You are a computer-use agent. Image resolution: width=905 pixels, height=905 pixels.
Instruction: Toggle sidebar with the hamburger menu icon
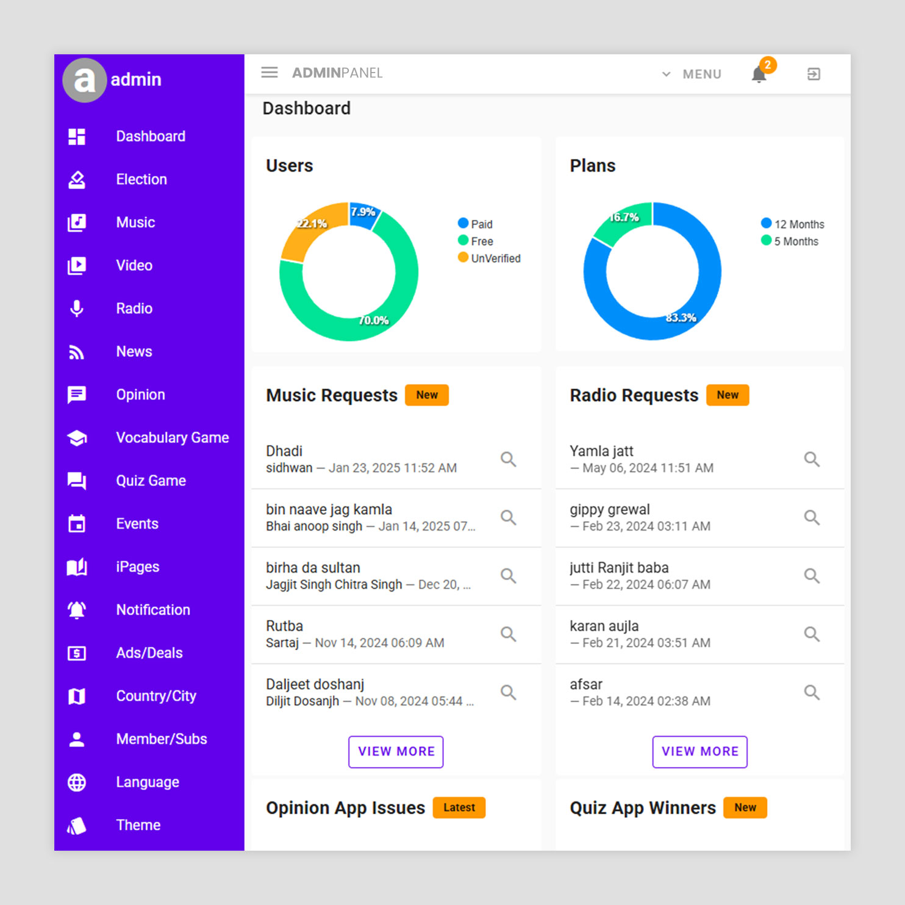point(270,73)
